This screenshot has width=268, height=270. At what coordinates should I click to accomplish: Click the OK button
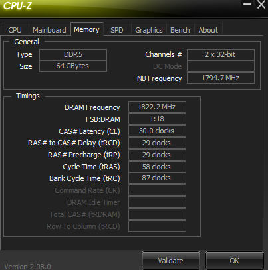pos(234,261)
